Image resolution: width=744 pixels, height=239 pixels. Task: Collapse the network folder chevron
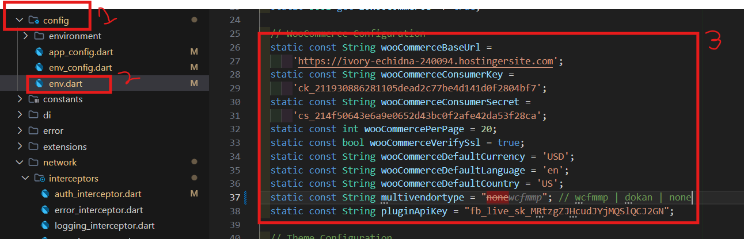[19, 162]
